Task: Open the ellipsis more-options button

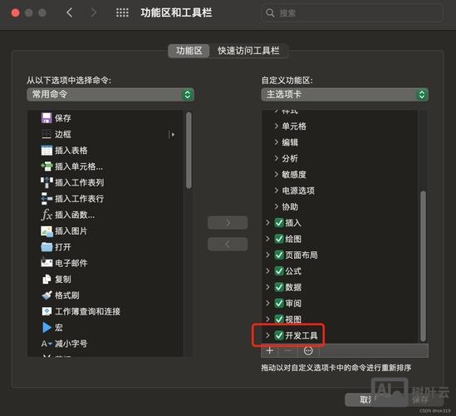Action: [x=308, y=350]
